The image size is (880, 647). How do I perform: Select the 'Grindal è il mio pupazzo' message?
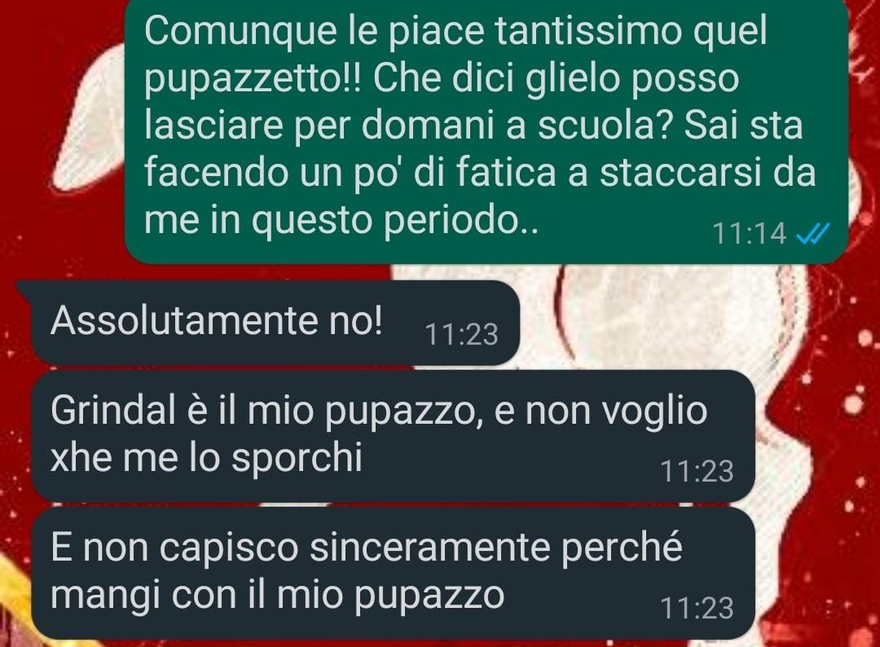393,436
